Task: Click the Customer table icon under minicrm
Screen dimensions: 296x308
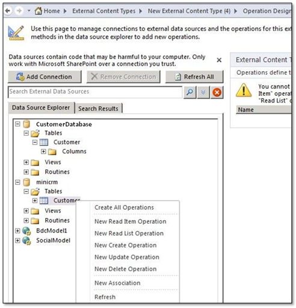Action: [44, 201]
